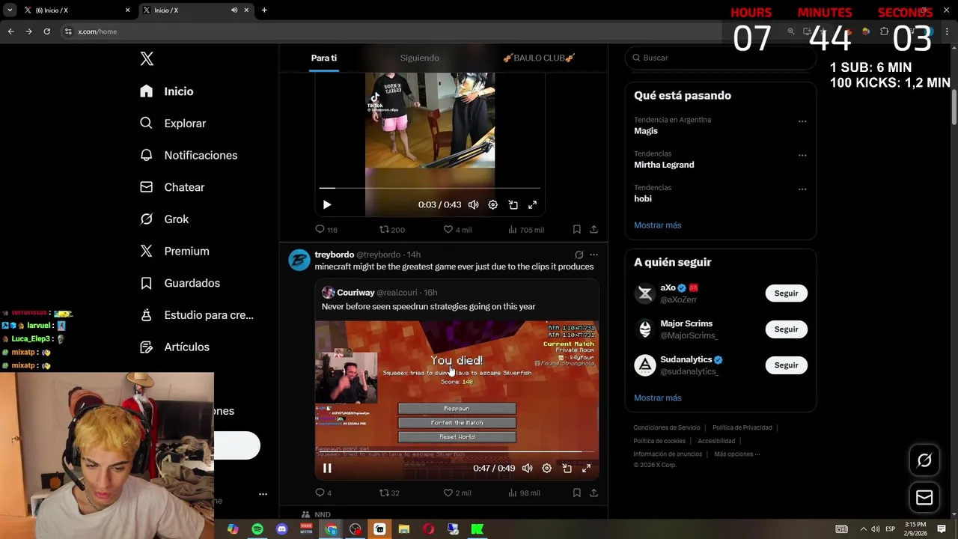Open settings gear on TikTok video
The height and width of the screenshot is (539, 958).
pyautogui.click(x=493, y=204)
